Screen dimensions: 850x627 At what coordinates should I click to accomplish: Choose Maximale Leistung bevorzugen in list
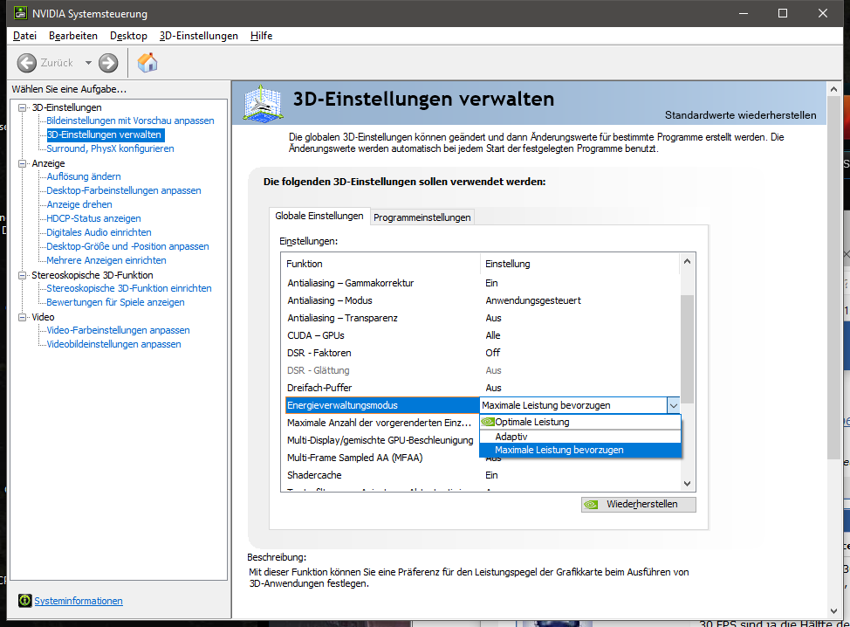tap(580, 451)
